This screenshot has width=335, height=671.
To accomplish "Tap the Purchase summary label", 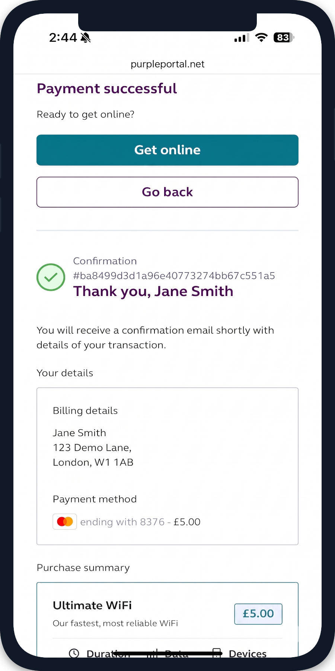I will pos(83,568).
